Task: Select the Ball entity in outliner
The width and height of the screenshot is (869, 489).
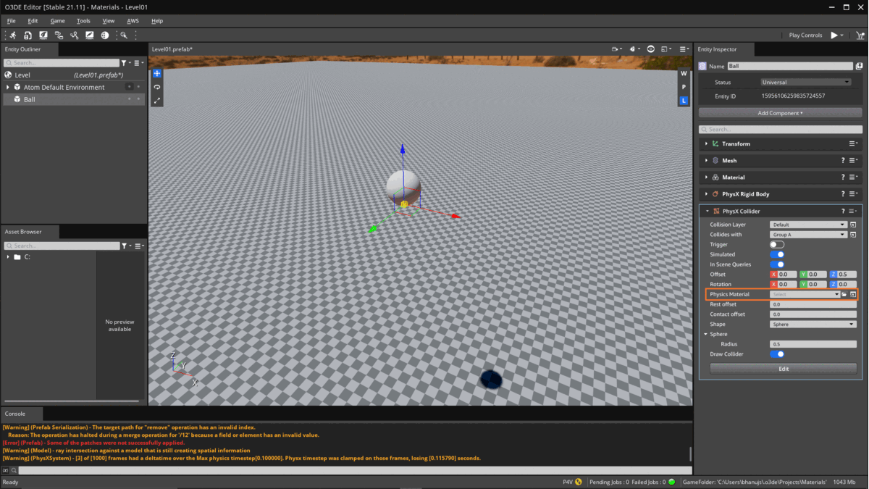Action: pyautogui.click(x=72, y=99)
